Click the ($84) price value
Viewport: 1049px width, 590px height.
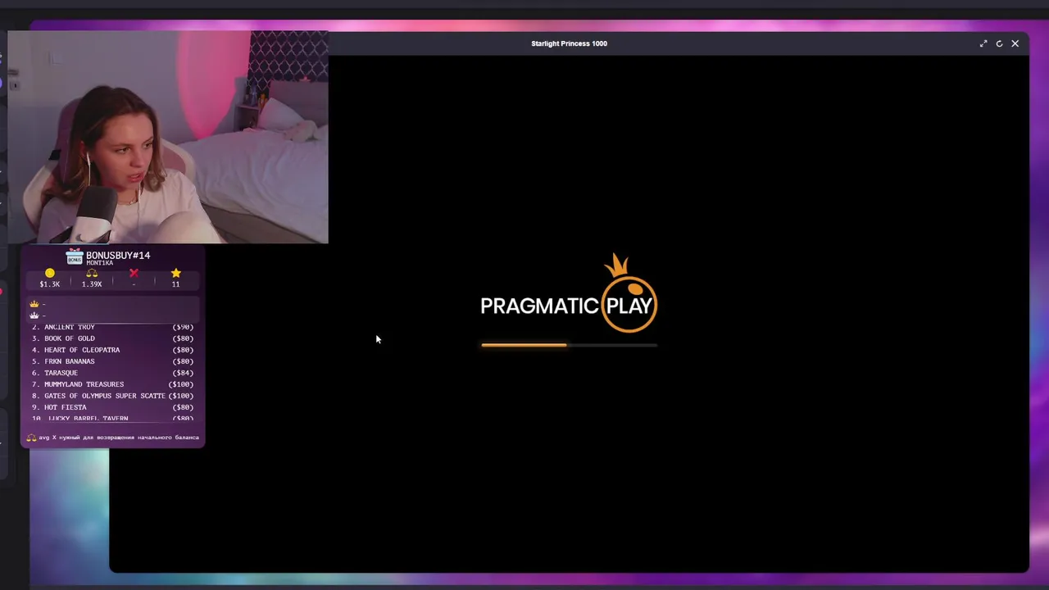[183, 373]
